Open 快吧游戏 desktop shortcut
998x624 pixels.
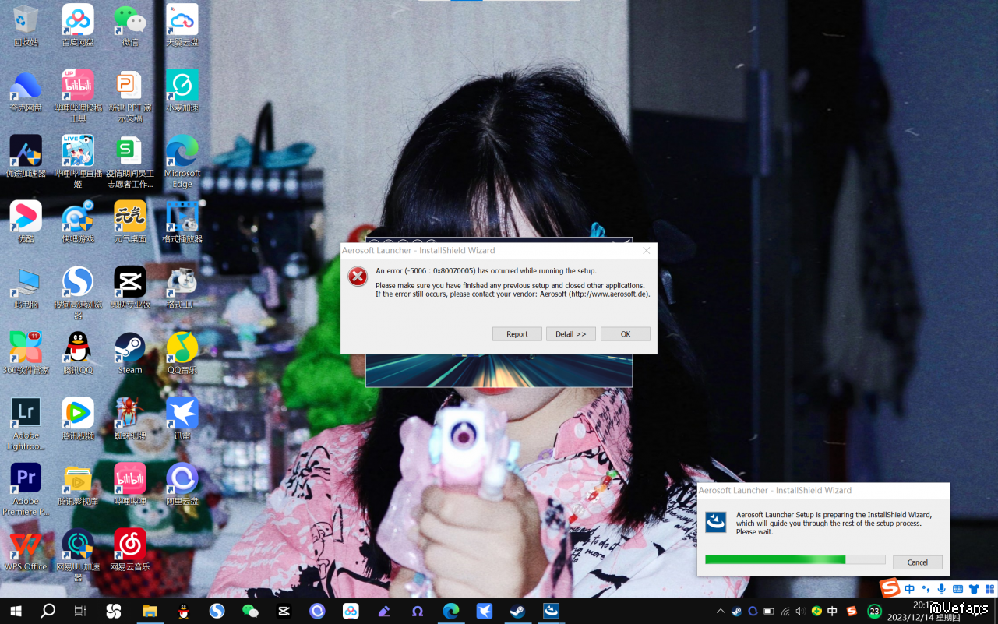pyautogui.click(x=78, y=222)
